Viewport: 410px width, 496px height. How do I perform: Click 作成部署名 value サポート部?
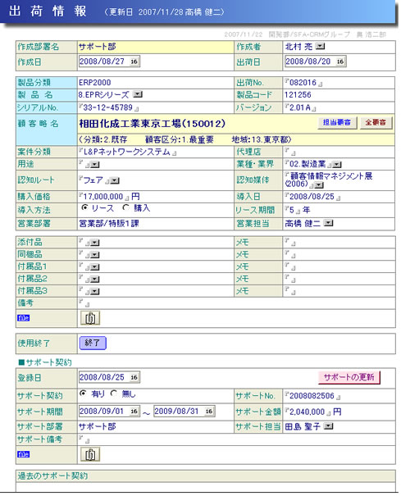click(x=97, y=47)
